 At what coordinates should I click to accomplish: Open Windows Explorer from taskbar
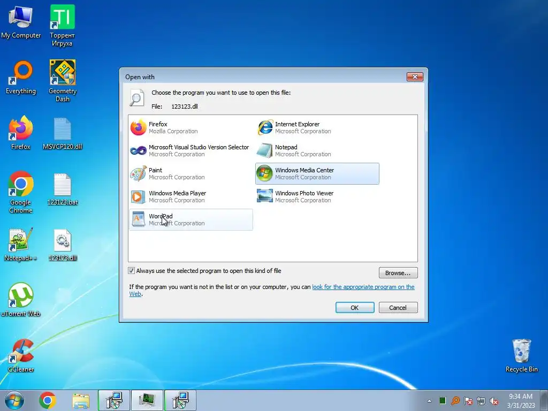click(81, 400)
